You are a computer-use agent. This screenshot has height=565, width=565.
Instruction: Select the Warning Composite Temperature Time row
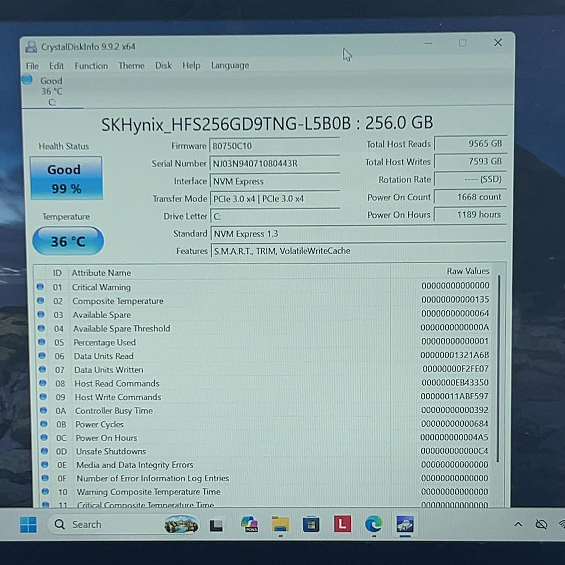pyautogui.click(x=264, y=492)
